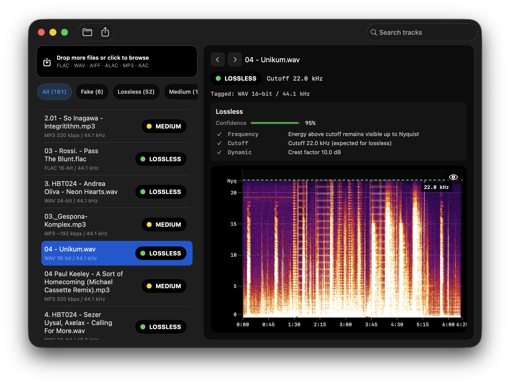Select the Fake (6) filter tab
Screen dimensions: 510x385
[x=92, y=92]
